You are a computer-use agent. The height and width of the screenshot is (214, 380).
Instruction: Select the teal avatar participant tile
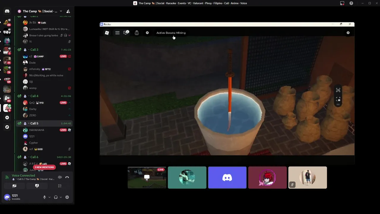tap(187, 177)
